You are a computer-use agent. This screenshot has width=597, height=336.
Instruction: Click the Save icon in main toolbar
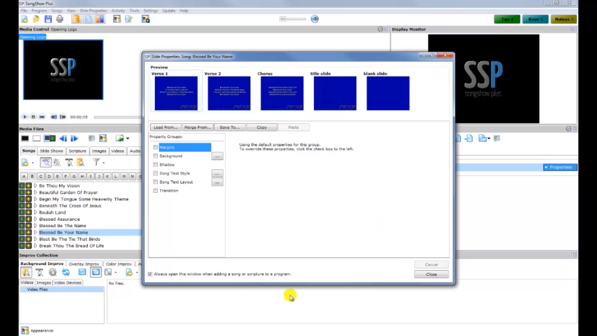point(48,19)
